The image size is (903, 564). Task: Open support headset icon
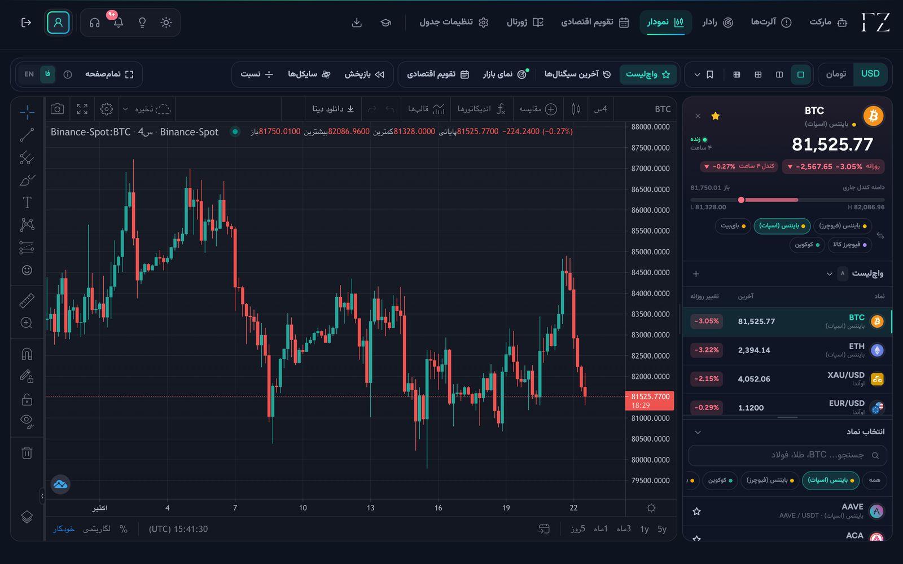tap(94, 23)
